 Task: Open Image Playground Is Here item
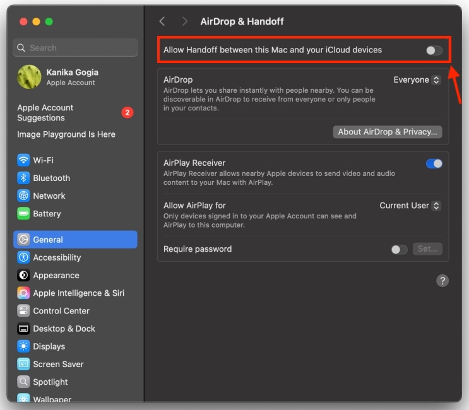pyautogui.click(x=66, y=134)
